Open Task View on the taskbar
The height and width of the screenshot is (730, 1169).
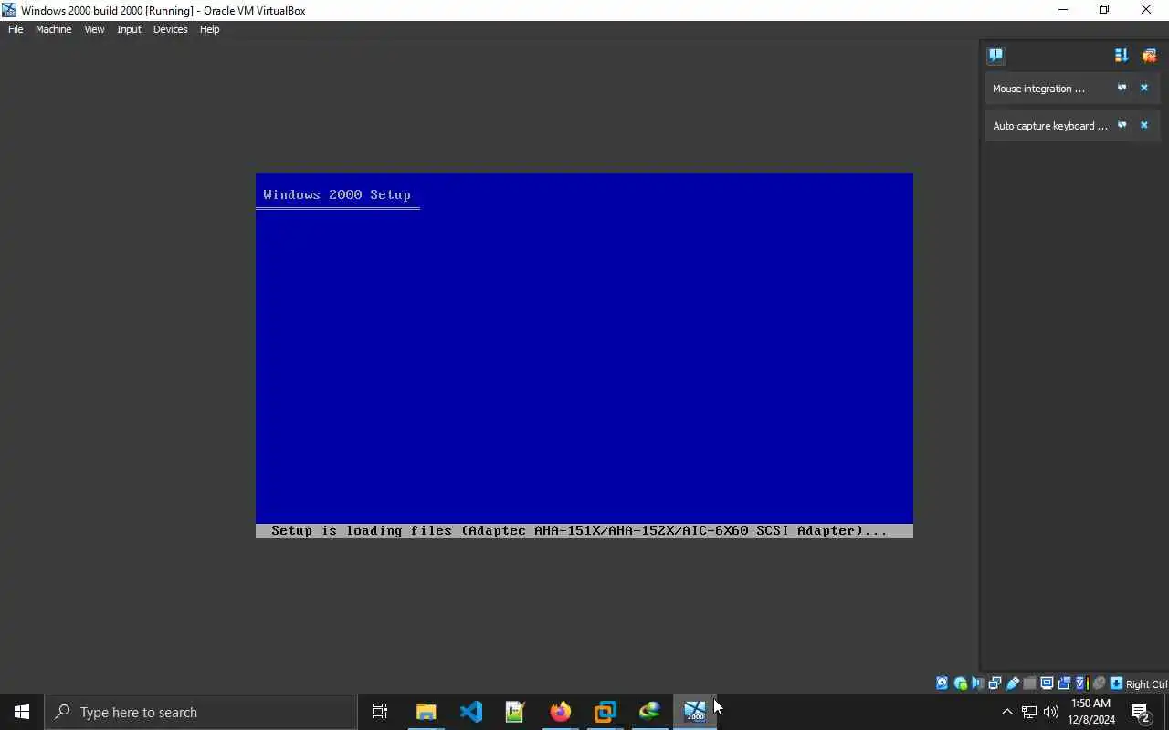(380, 712)
